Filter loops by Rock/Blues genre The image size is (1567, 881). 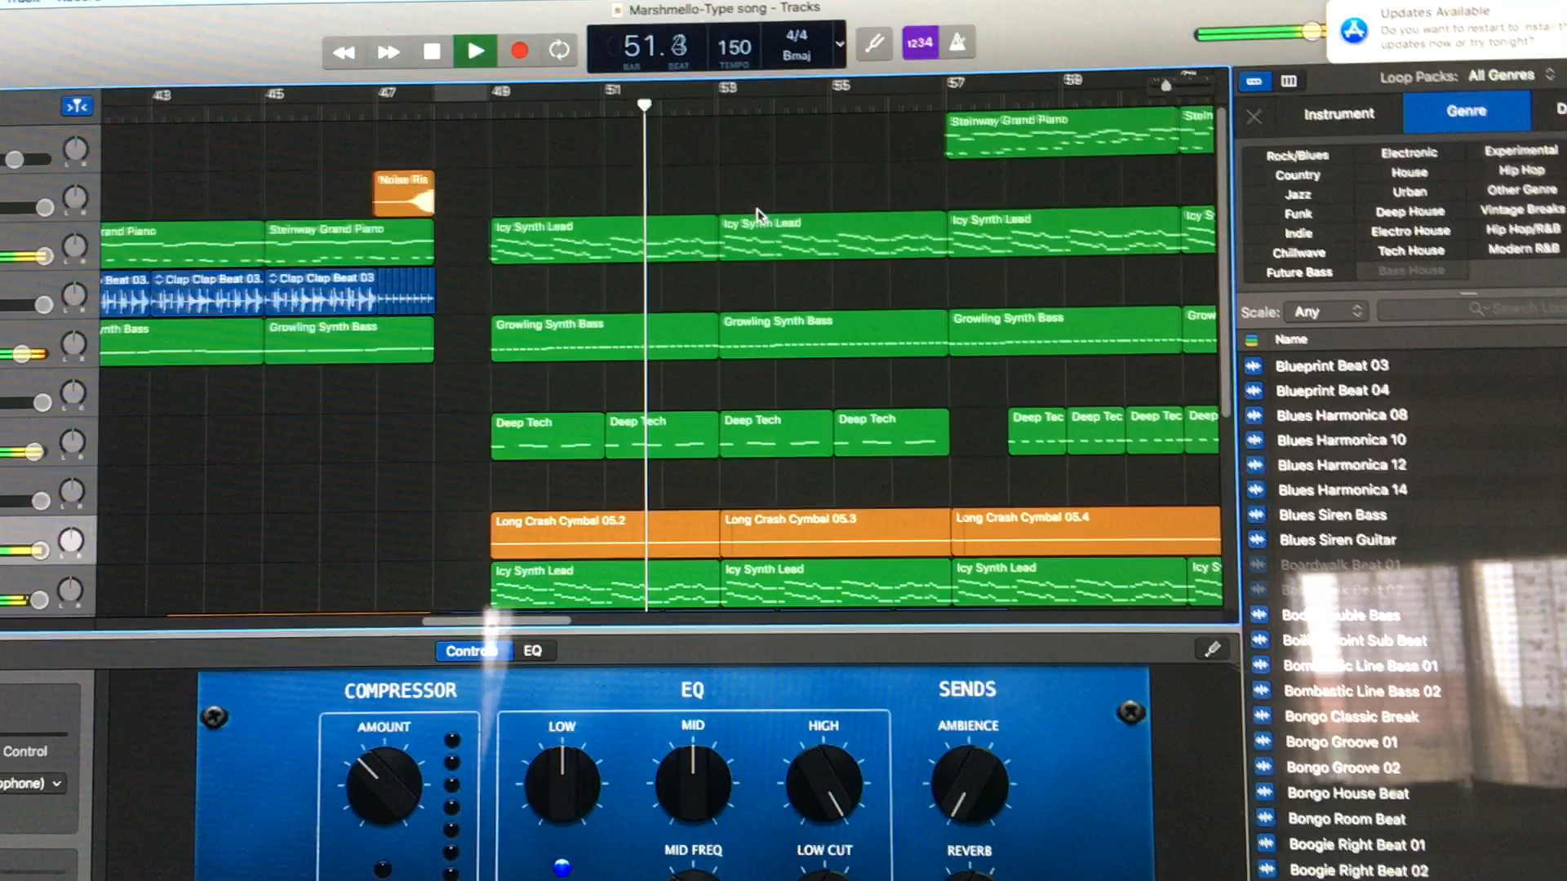coord(1298,155)
